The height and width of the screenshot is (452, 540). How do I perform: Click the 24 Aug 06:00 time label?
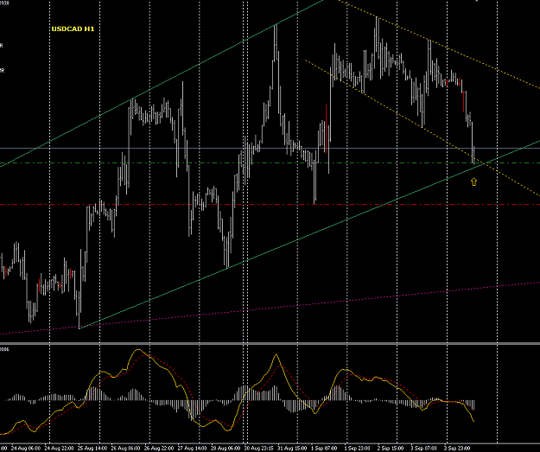tap(26, 449)
